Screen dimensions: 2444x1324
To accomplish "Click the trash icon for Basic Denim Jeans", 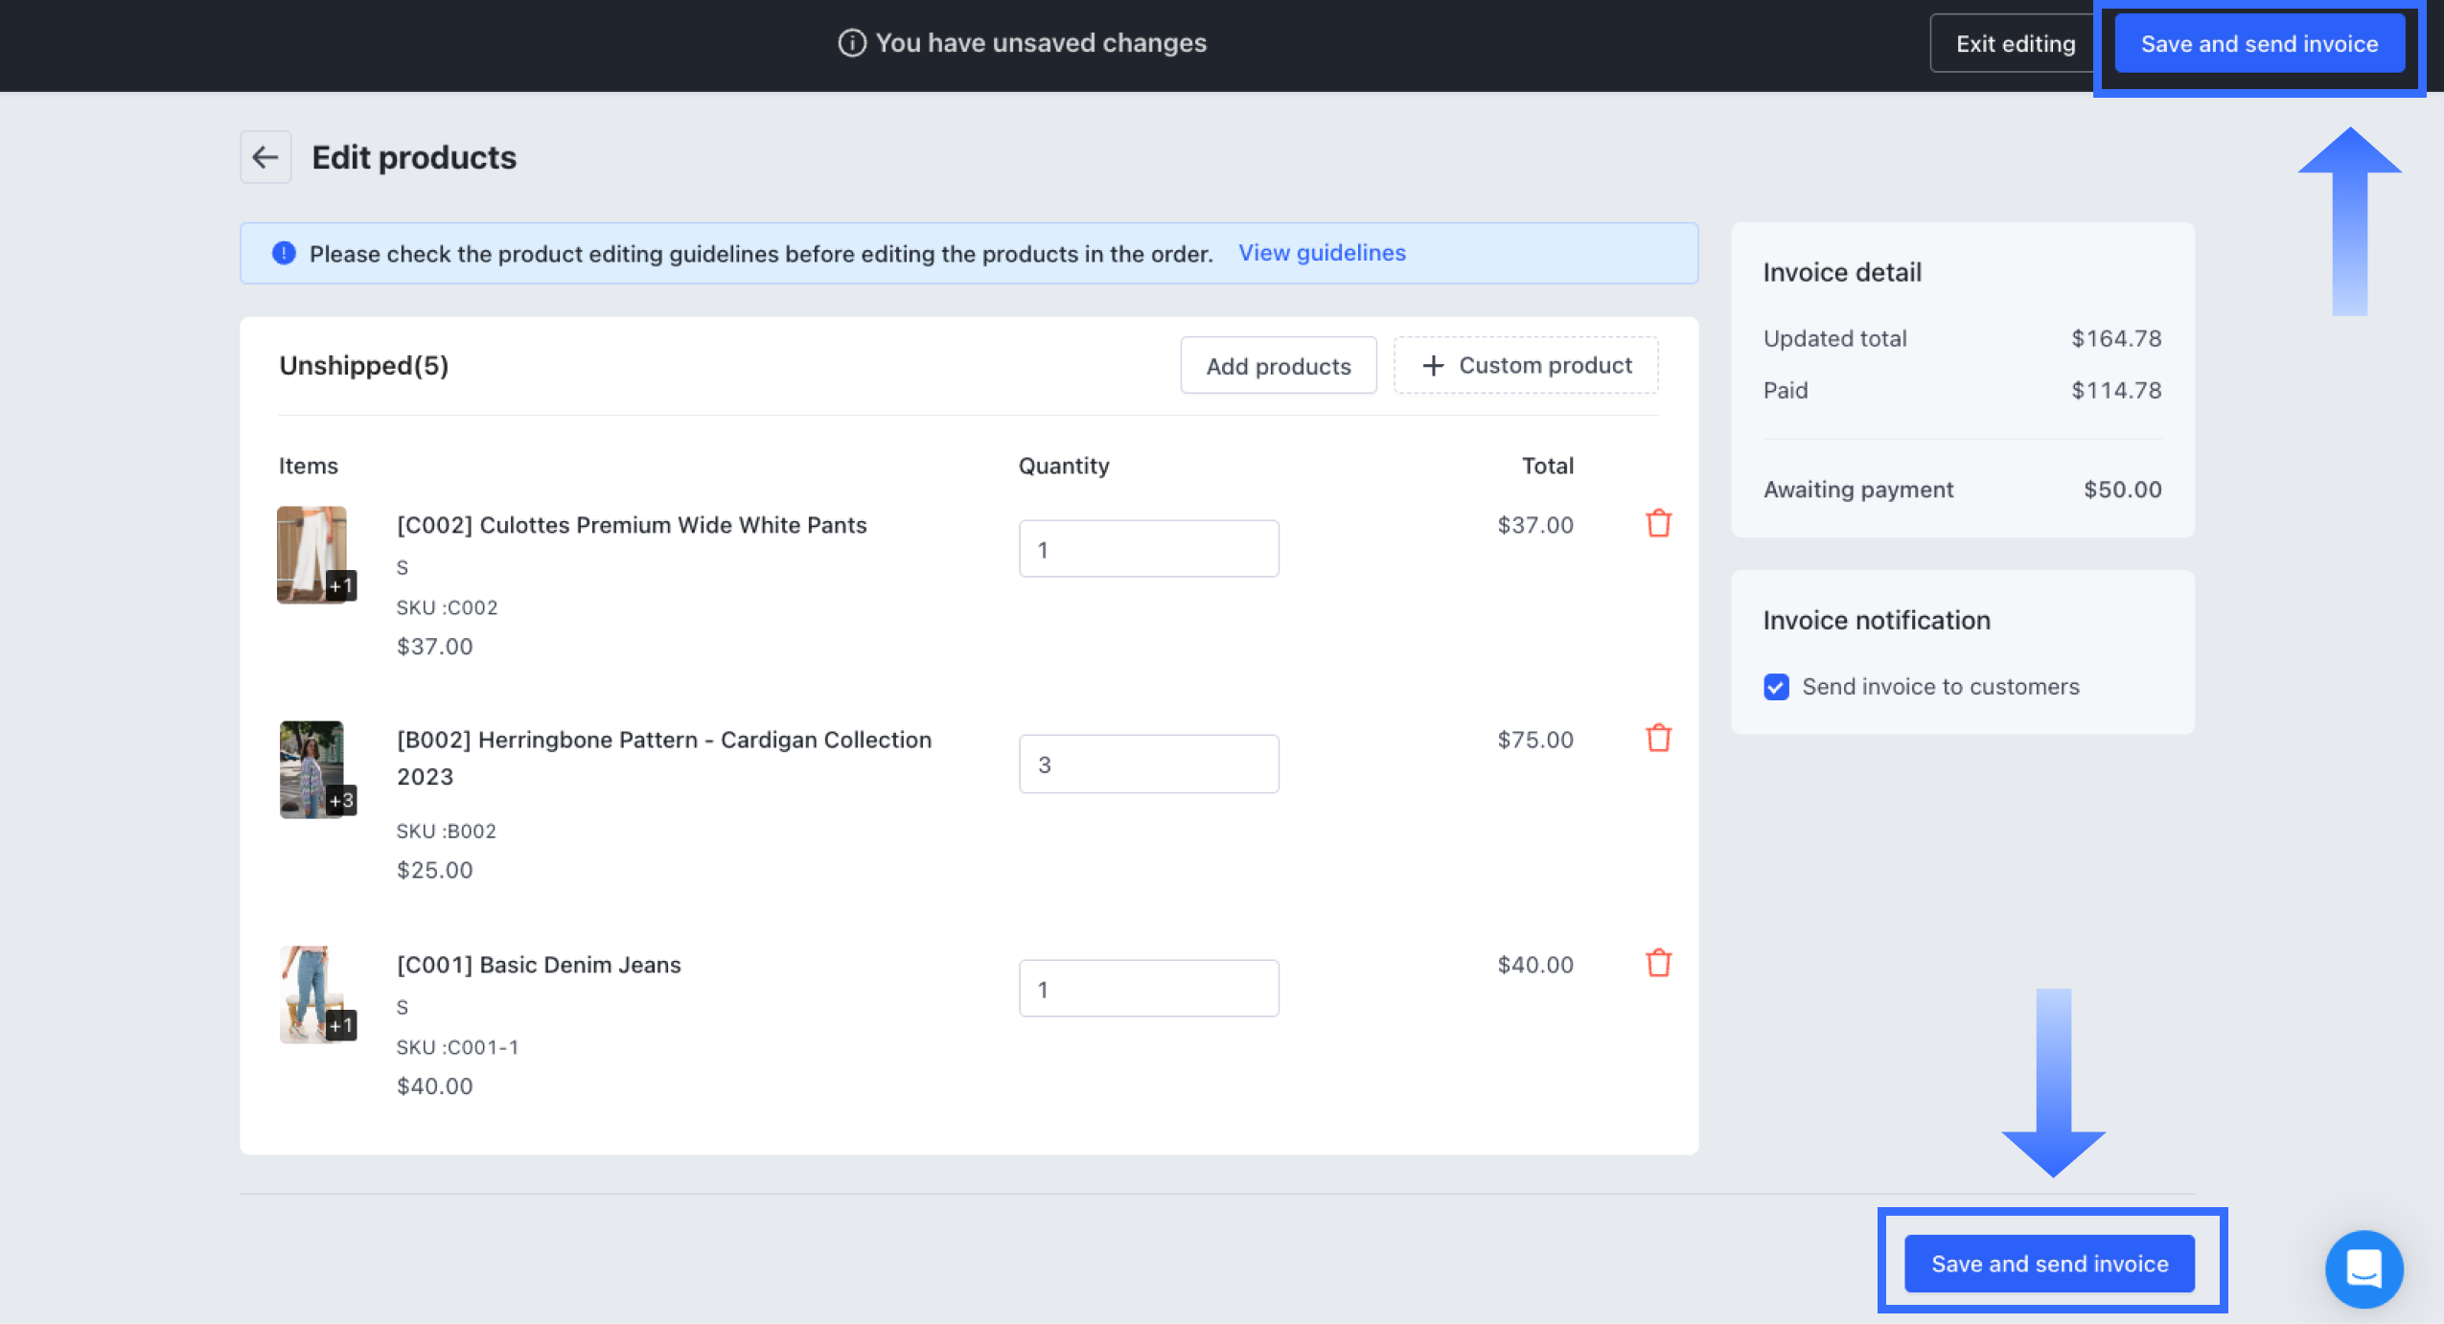I will click(x=1658, y=963).
